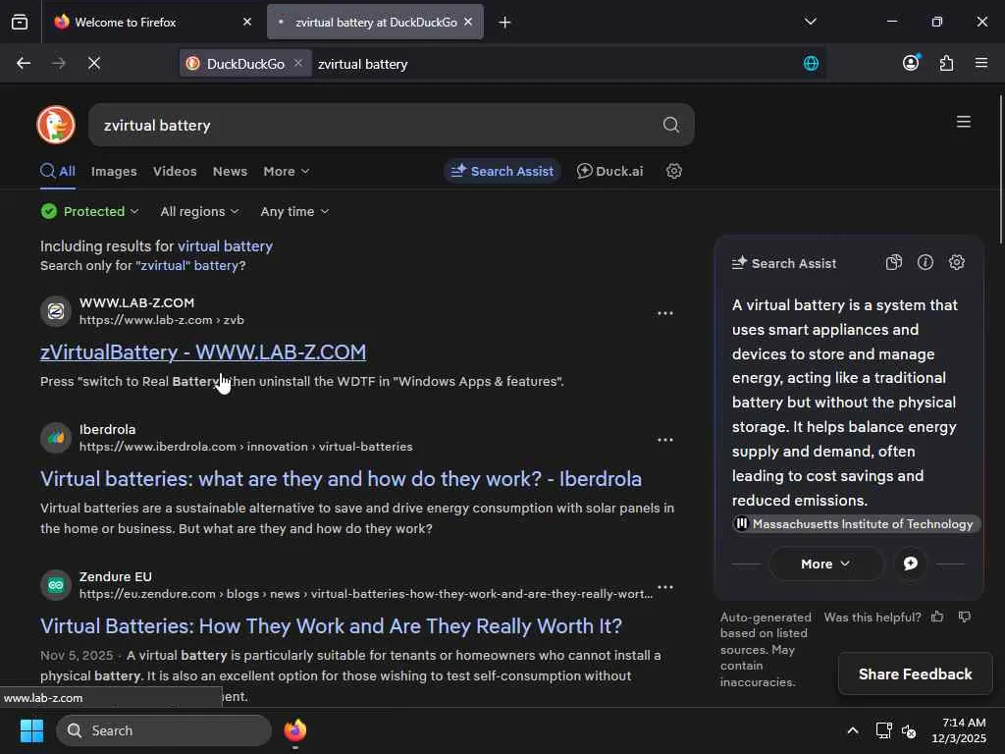Click the virtual battery suggested spelling link
1005x754 pixels.
click(225, 246)
